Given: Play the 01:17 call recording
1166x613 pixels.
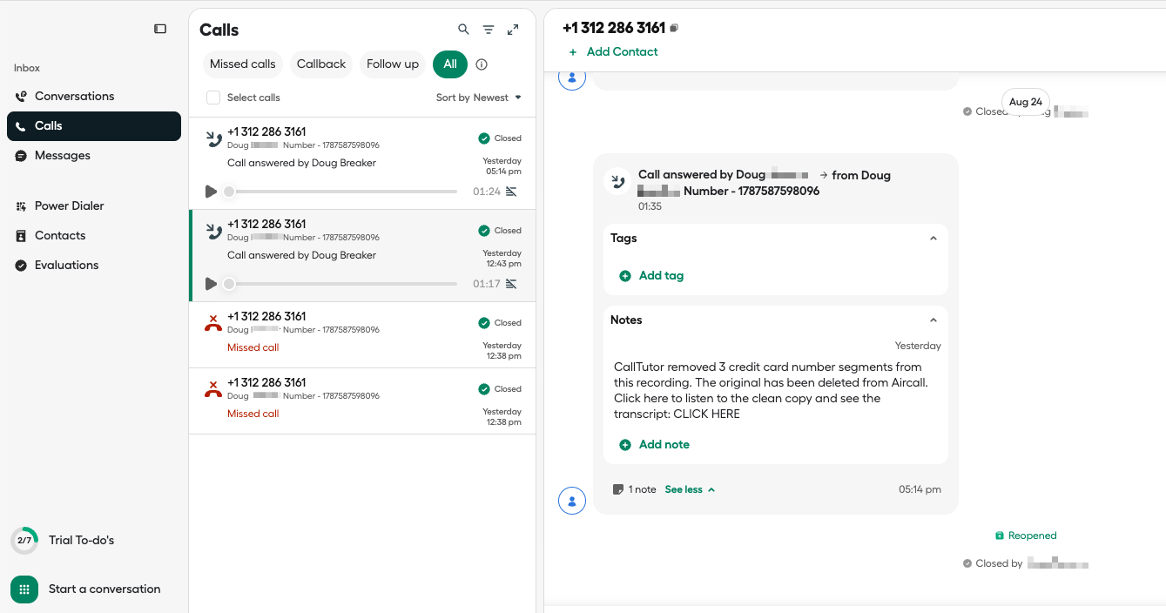Looking at the screenshot, I should click(x=211, y=284).
